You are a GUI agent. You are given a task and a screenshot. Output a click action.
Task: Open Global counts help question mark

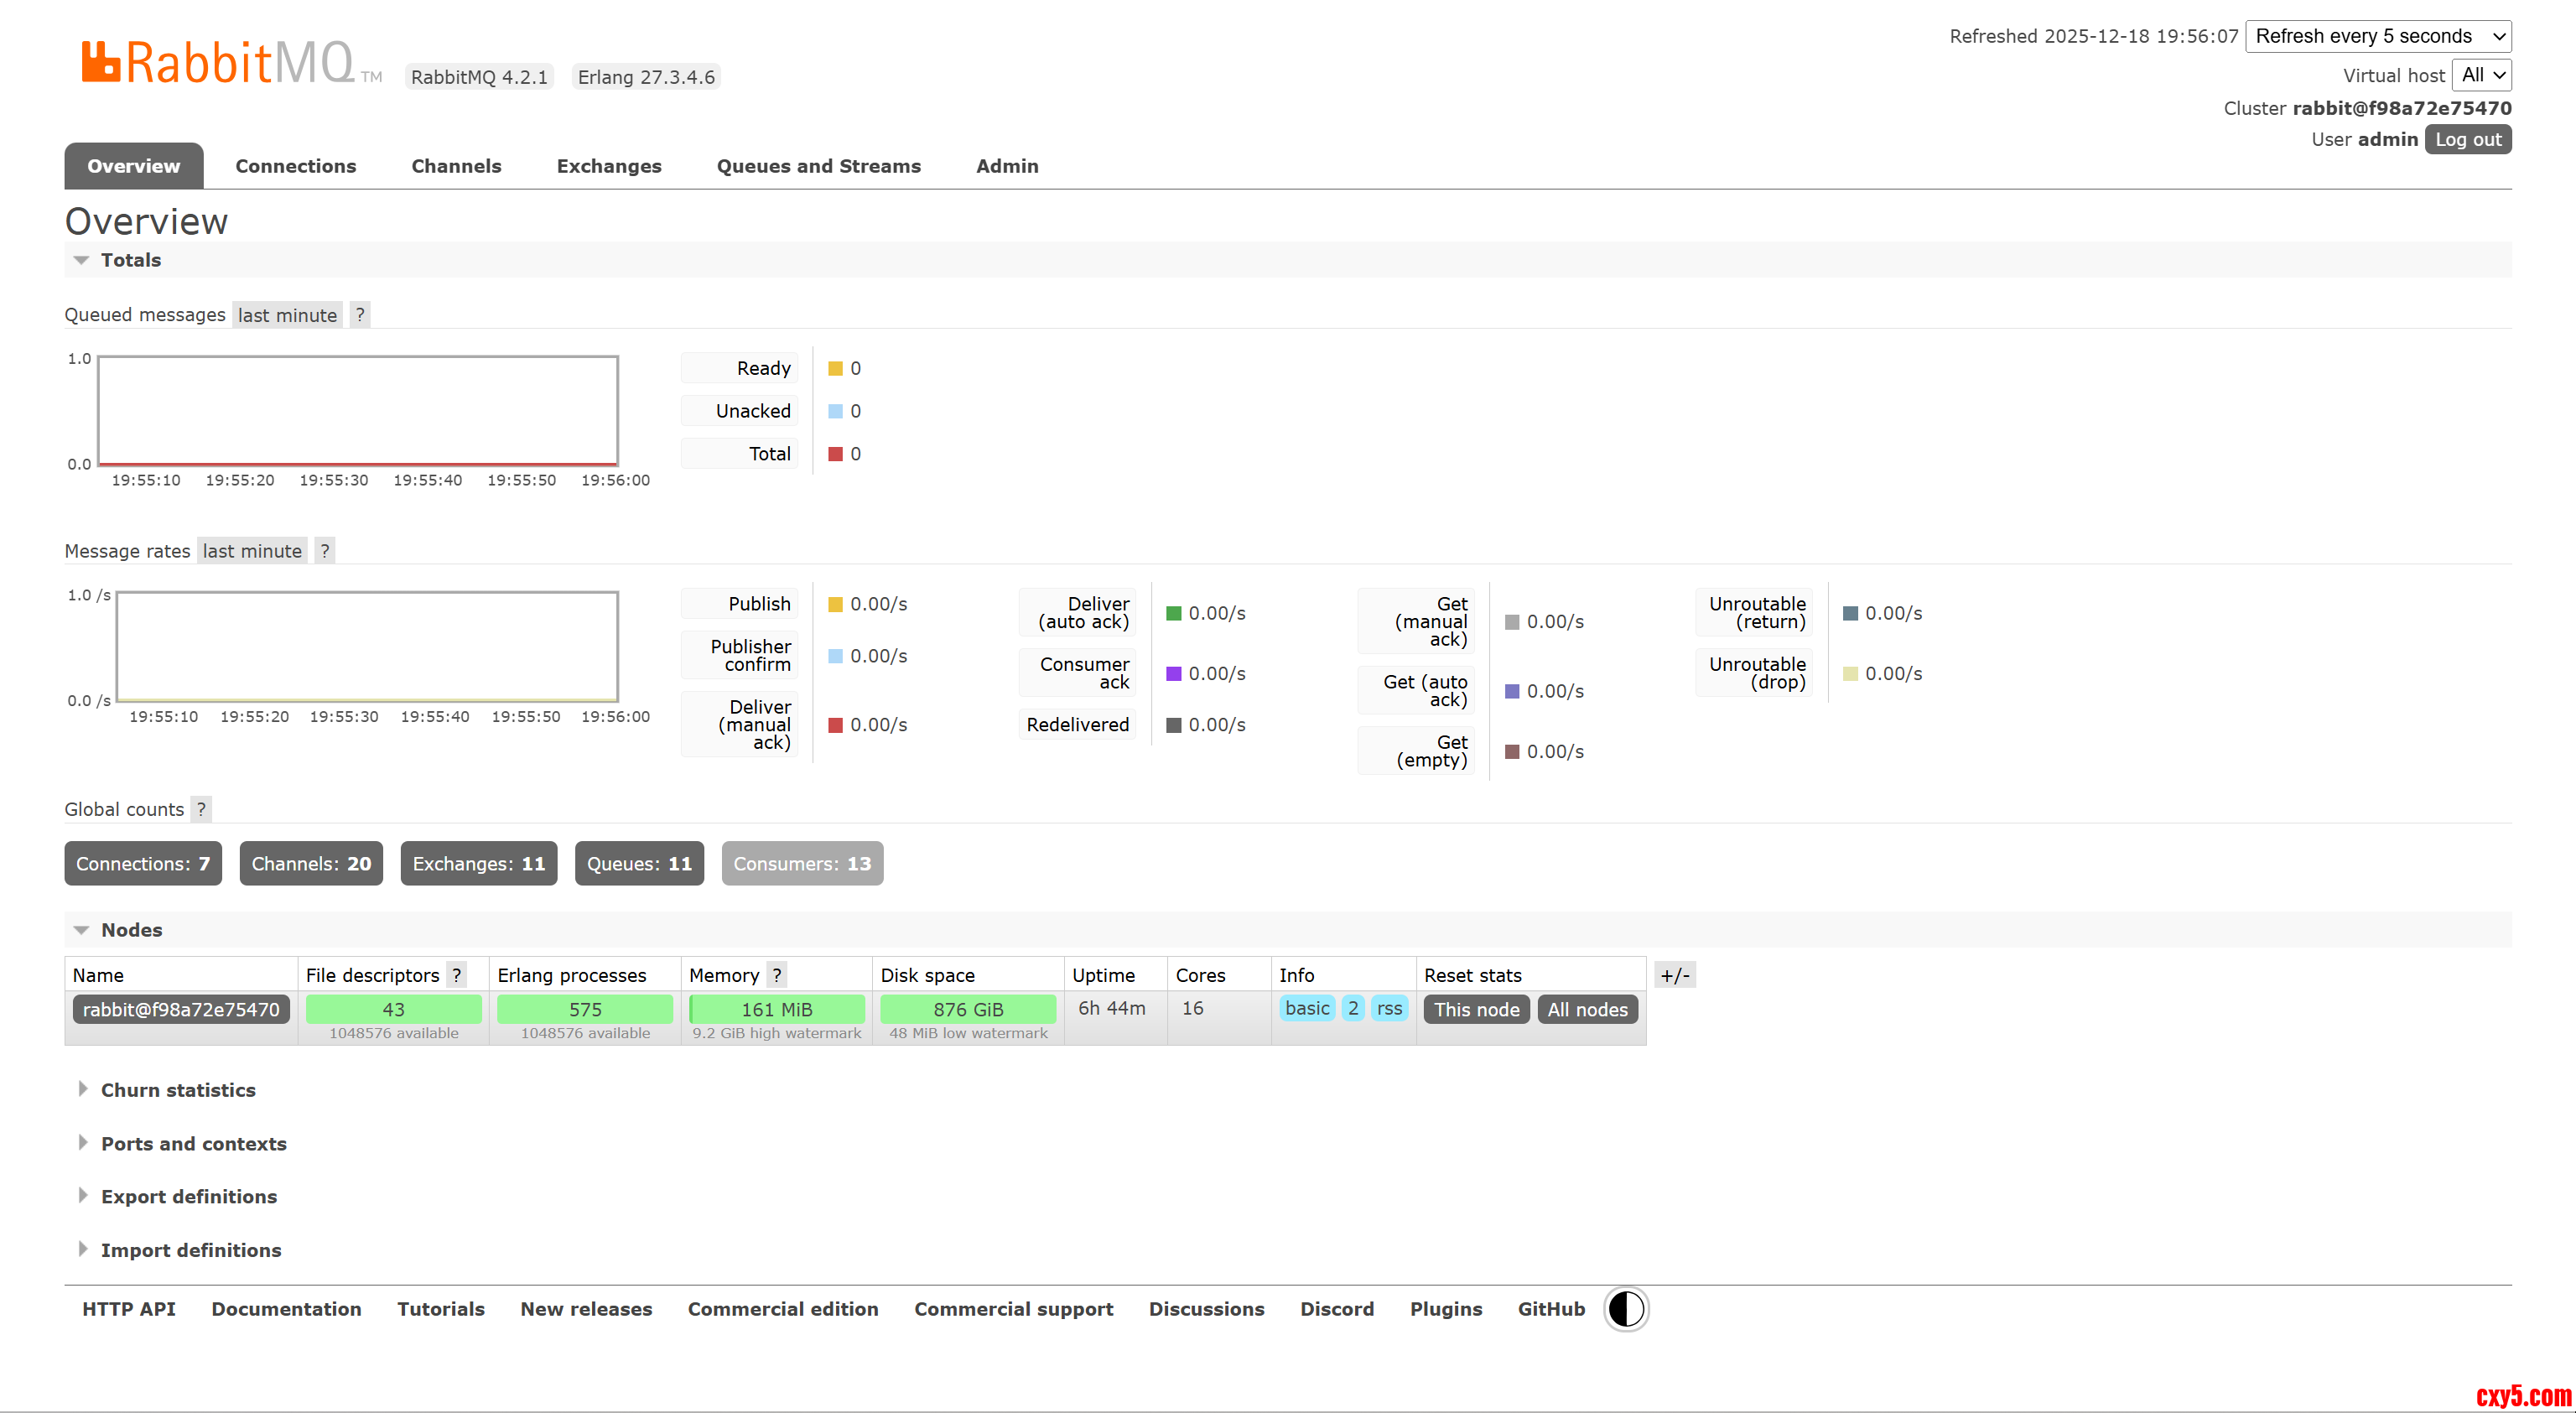click(x=201, y=809)
